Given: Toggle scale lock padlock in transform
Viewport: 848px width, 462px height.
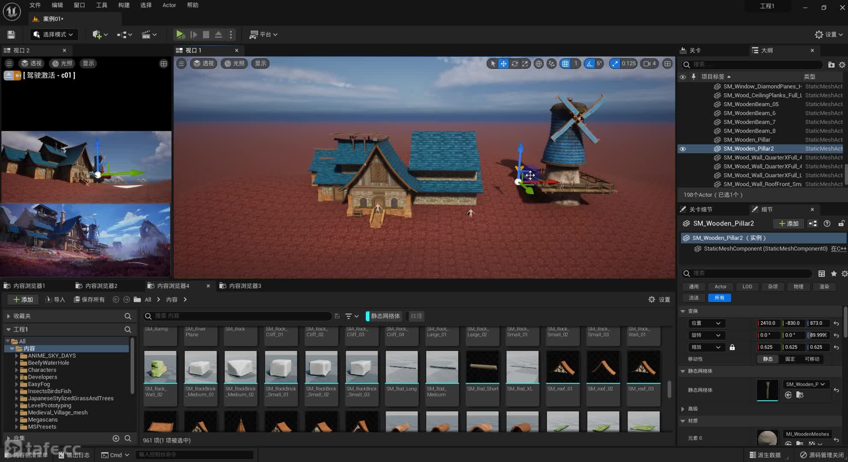Looking at the screenshot, I should 732,347.
